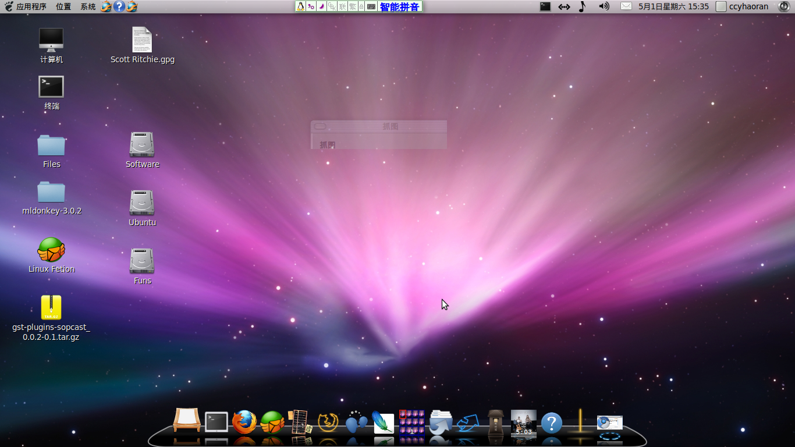Open the help question mark dock icon

[x=551, y=423]
